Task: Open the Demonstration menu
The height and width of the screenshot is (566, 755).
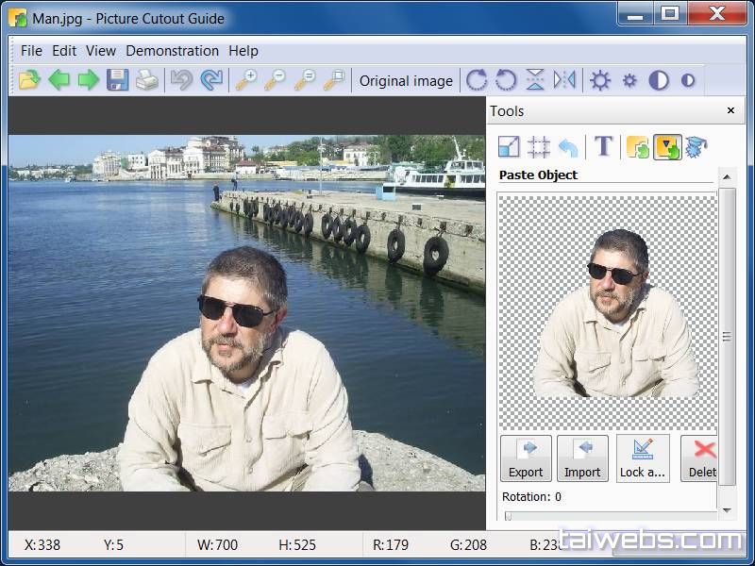Action: 173,51
